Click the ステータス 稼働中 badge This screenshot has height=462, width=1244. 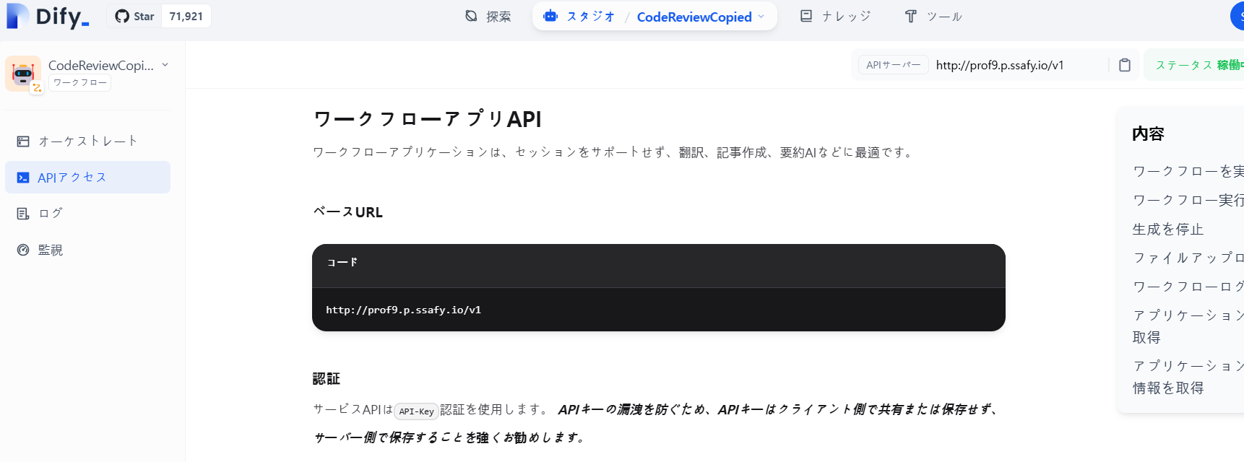1199,64
